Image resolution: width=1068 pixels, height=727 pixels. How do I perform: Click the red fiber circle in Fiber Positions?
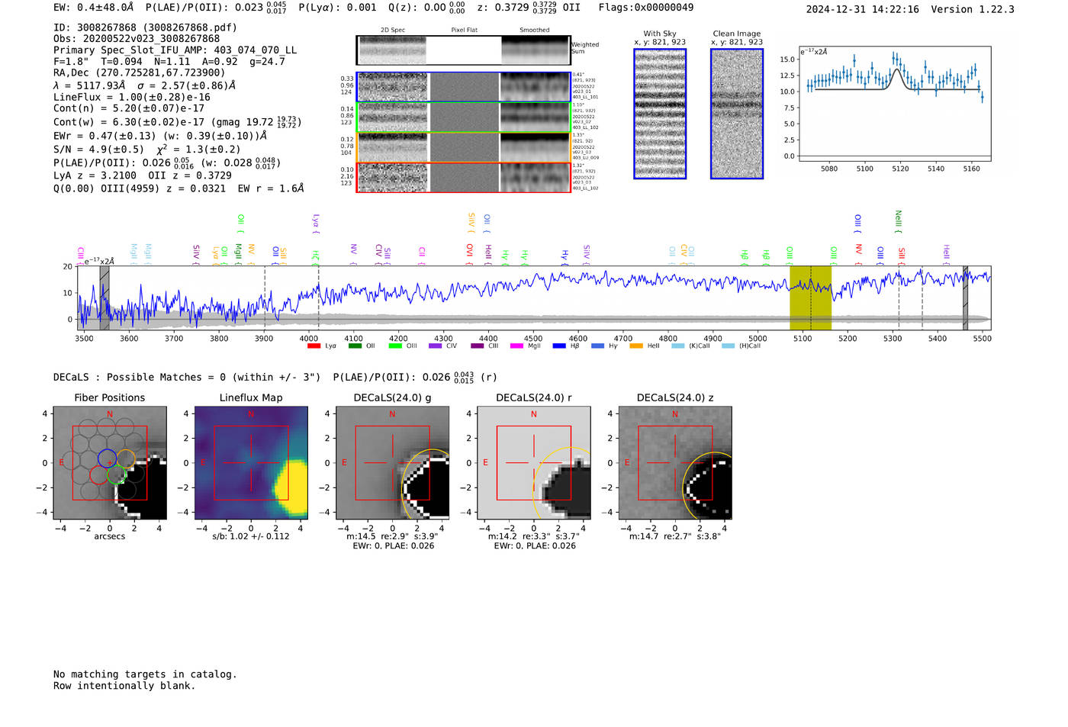[99, 474]
